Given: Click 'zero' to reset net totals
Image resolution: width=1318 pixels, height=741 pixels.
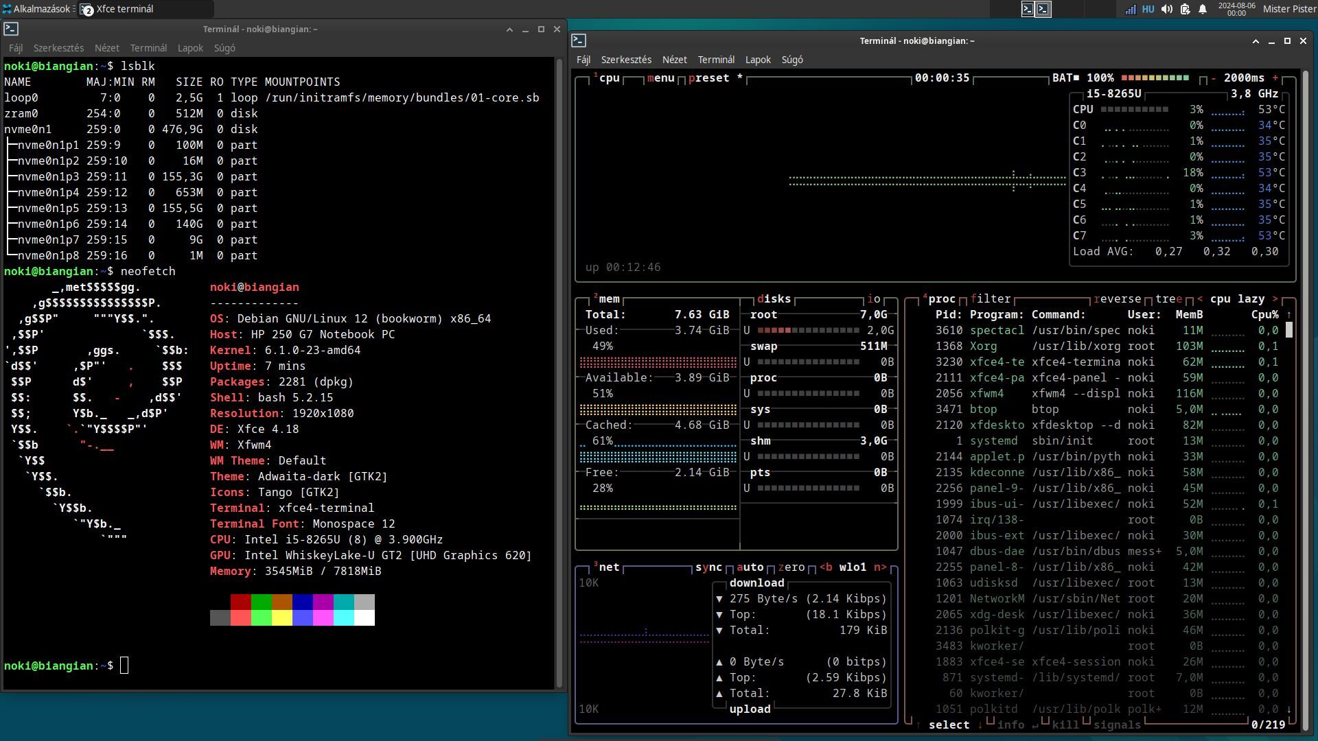Looking at the screenshot, I should coord(791,567).
